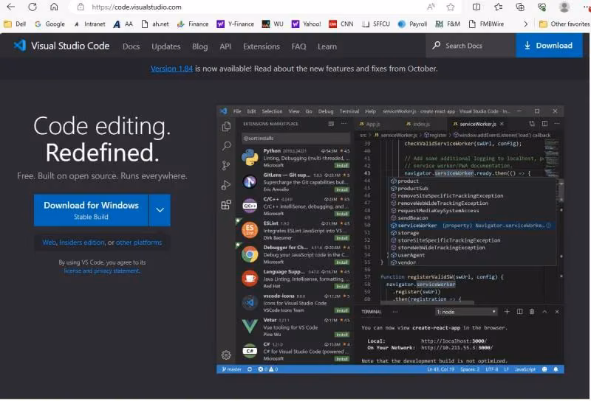Open the Web edition link
Screen dimensions: 591x401
coord(49,243)
